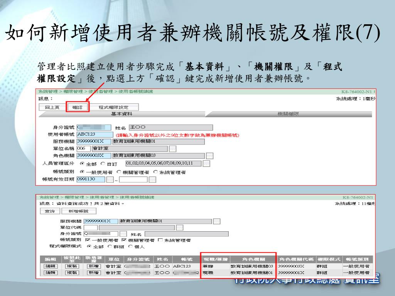Open lookup button for 單位代碼 row
This screenshot has width=395, height=296.
[180, 228]
